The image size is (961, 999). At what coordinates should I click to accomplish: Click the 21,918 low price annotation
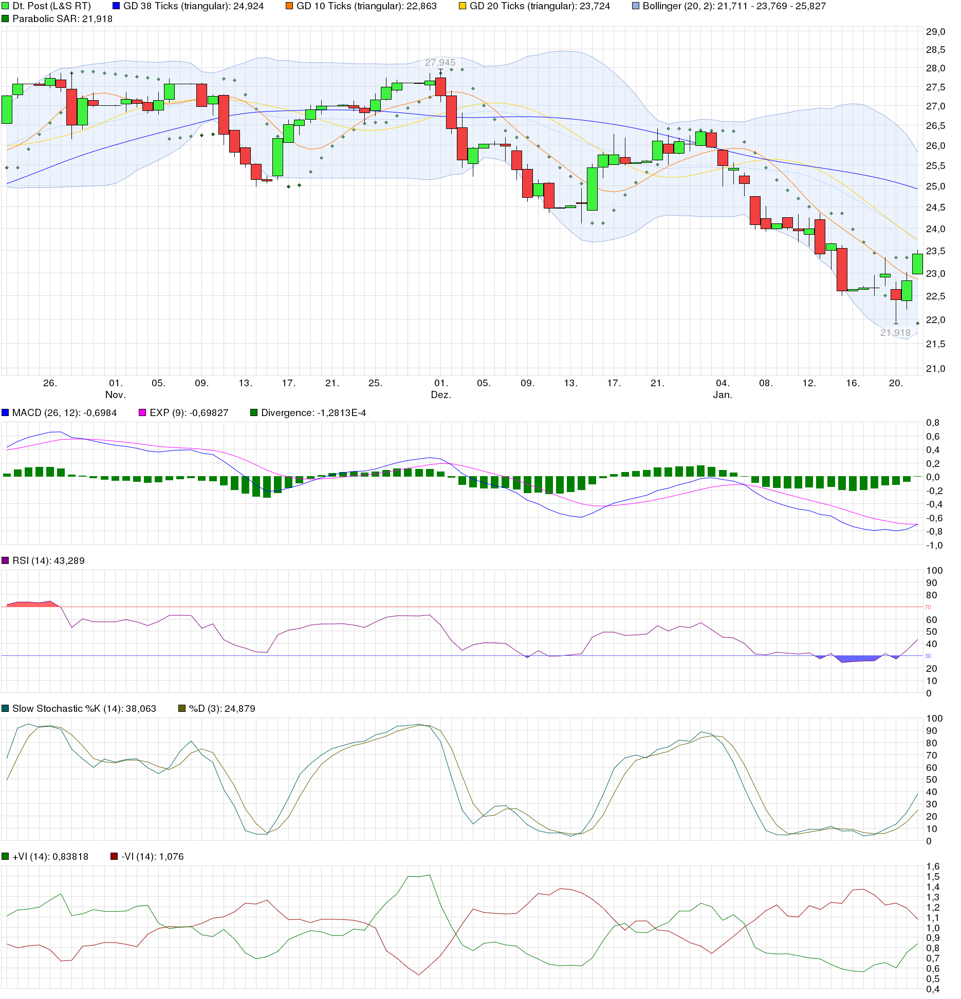pyautogui.click(x=895, y=333)
